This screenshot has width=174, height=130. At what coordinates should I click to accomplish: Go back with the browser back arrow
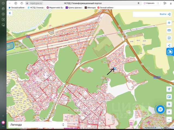[x=10, y=3]
